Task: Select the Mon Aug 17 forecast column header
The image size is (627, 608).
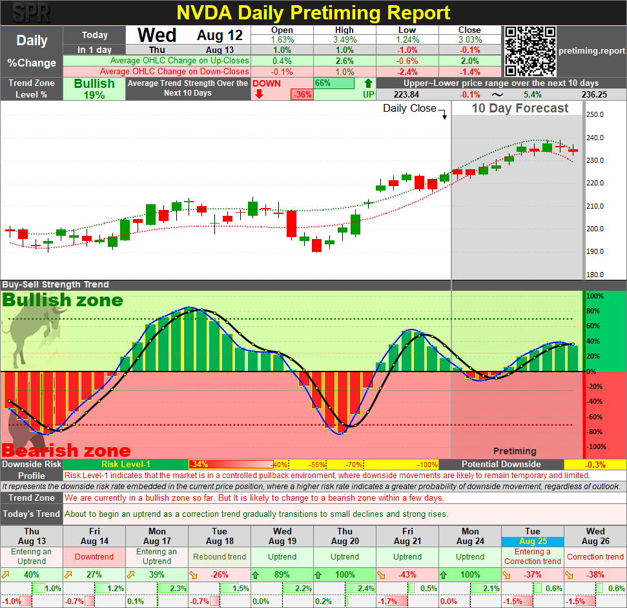Action: pyautogui.click(x=157, y=536)
